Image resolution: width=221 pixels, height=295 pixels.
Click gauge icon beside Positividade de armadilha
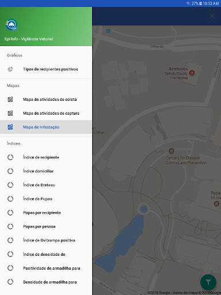10,268
